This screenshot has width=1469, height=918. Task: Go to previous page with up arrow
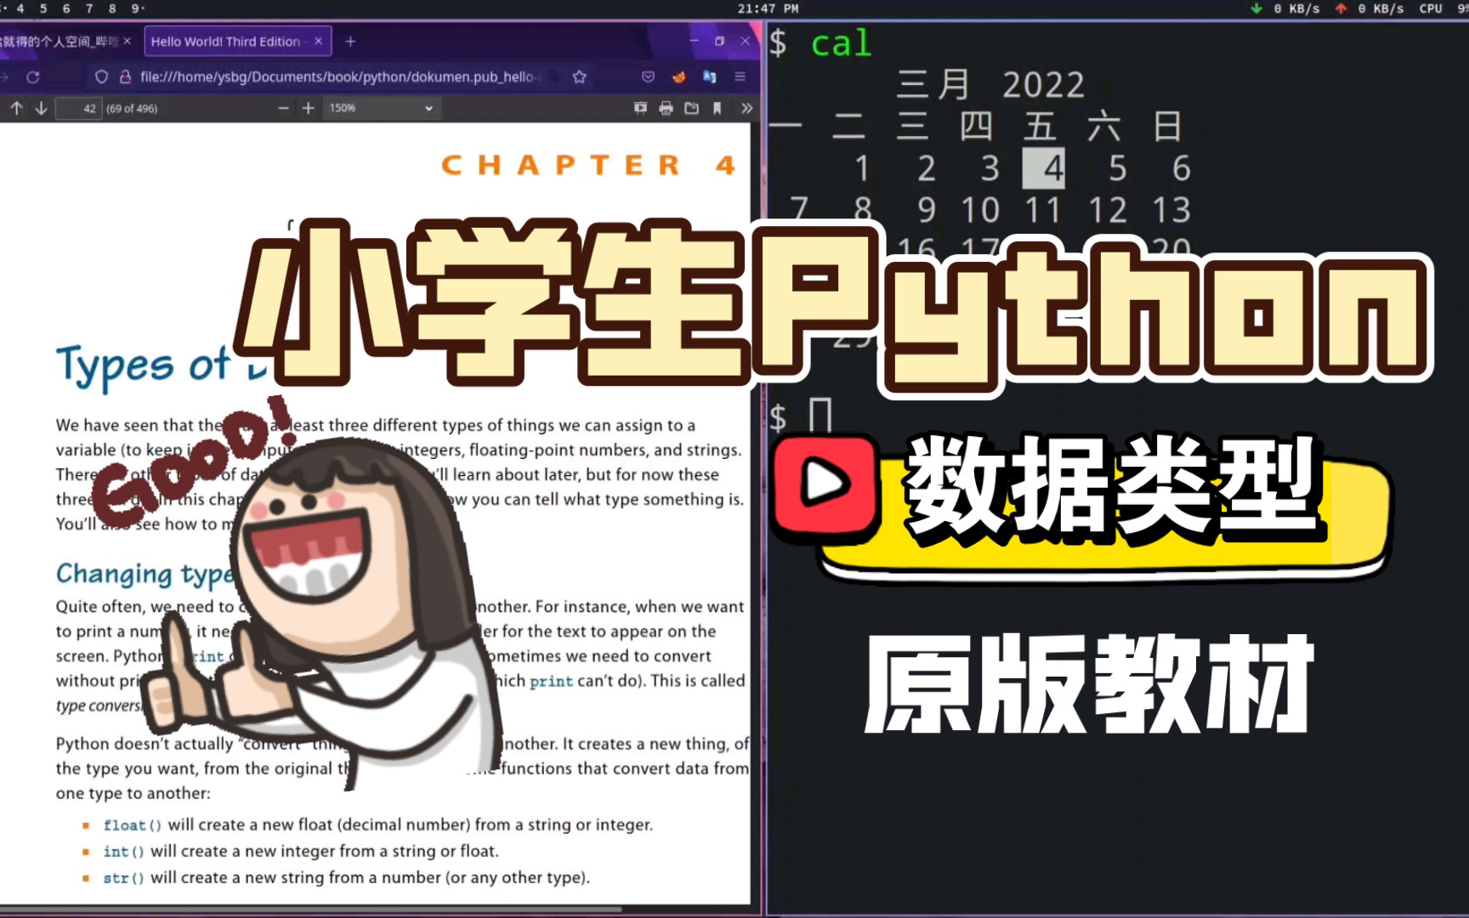17,108
